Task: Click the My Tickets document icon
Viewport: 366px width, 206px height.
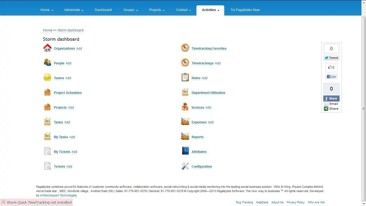Action: tap(47, 151)
